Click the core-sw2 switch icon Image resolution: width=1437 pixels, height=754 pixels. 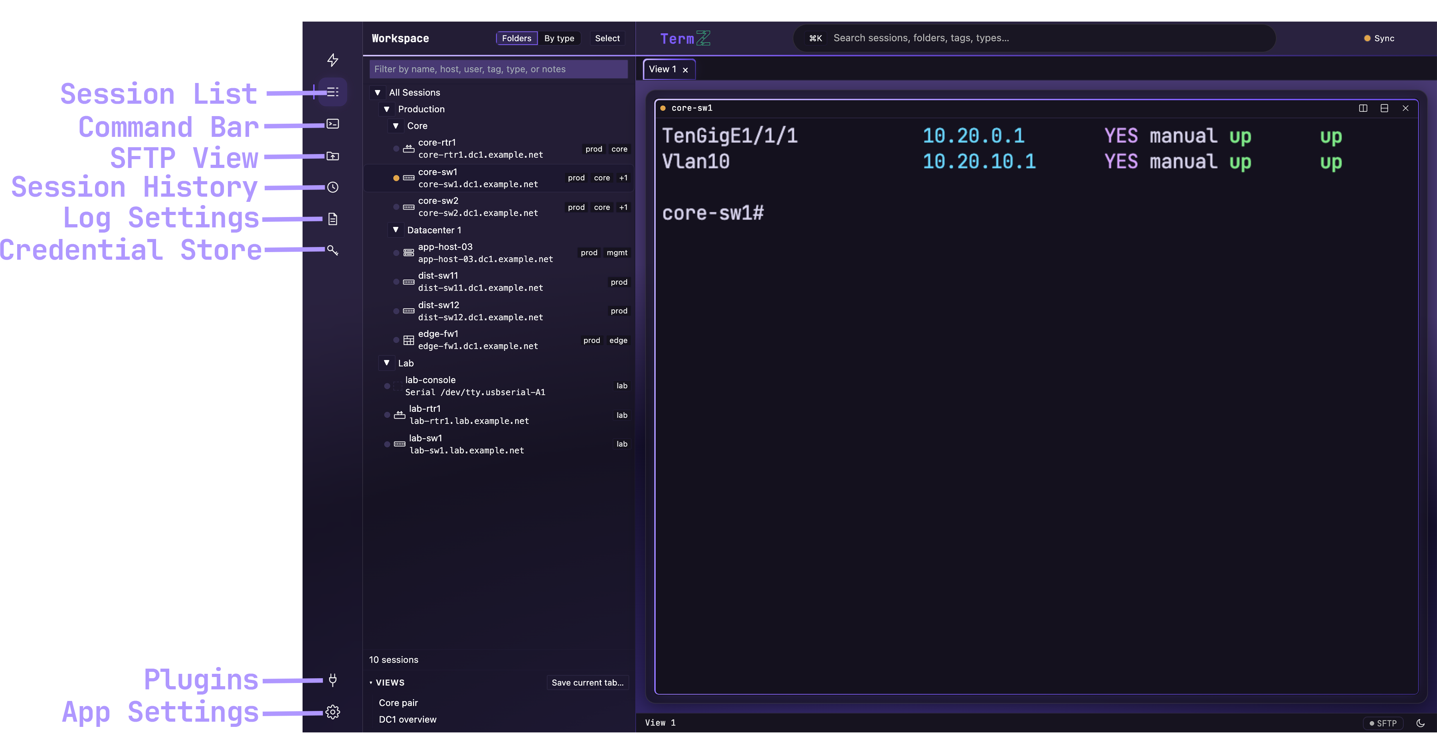tap(408, 207)
